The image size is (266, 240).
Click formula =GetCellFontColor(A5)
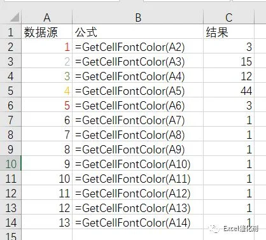pyautogui.click(x=138, y=90)
